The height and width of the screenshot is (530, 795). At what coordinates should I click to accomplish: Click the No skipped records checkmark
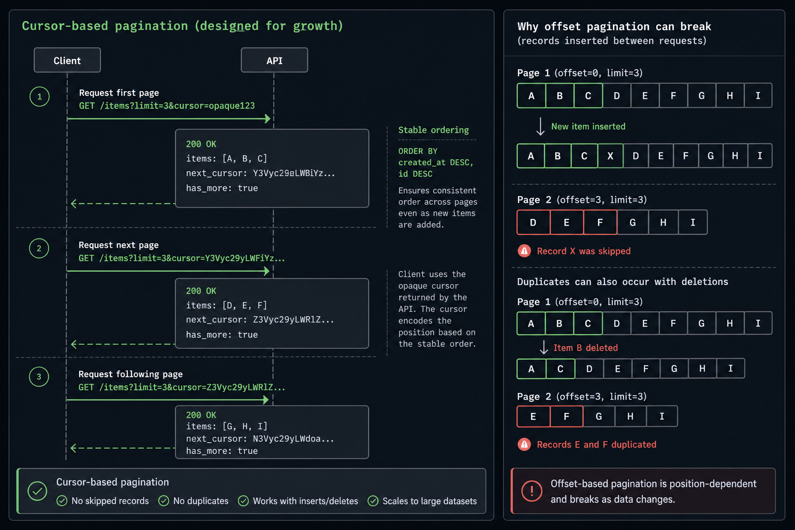[x=62, y=500]
